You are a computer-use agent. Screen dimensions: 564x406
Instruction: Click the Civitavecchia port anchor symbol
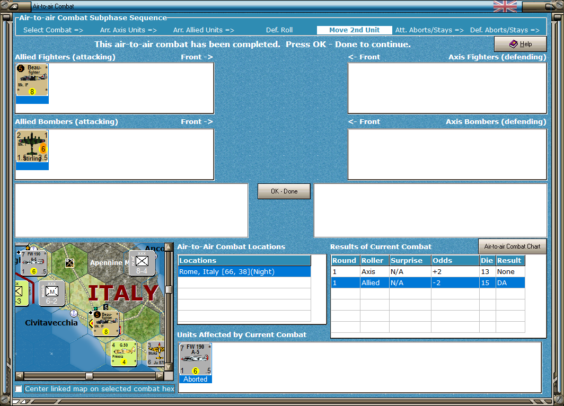[74, 314]
